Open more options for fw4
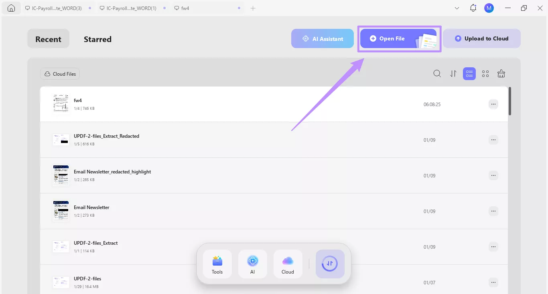 (493, 104)
